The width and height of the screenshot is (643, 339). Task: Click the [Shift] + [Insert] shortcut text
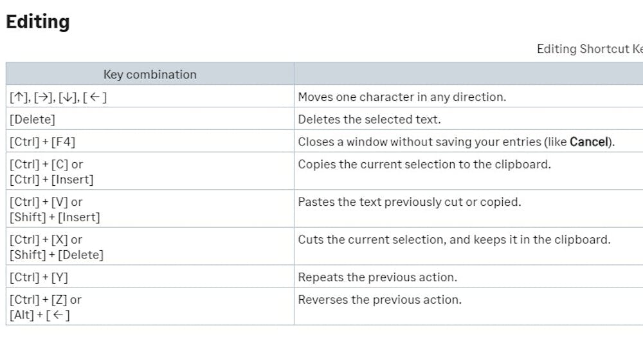pyautogui.click(x=55, y=217)
